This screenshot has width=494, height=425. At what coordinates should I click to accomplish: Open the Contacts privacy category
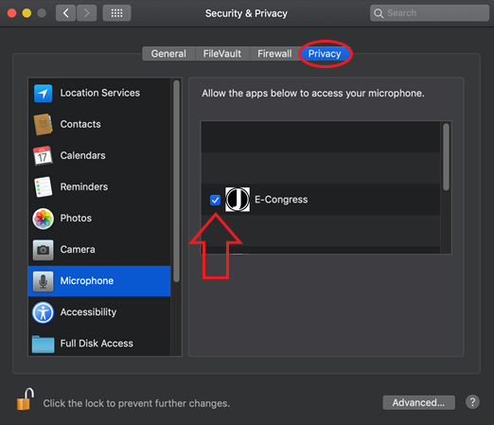(99, 124)
